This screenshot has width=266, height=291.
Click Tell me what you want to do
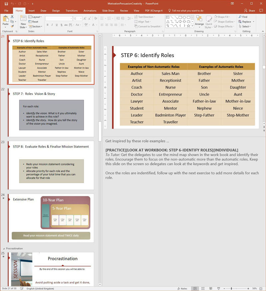tap(186, 11)
